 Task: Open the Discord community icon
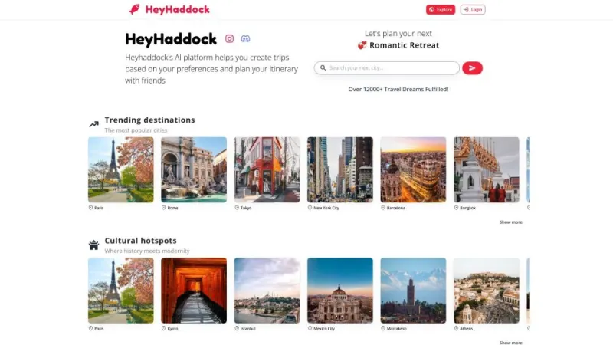point(245,38)
